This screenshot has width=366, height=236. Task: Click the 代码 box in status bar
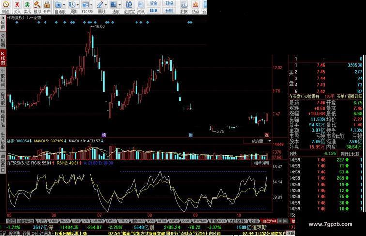pos(290,233)
